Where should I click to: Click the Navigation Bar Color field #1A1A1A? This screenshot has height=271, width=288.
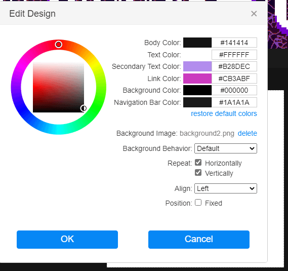pyautogui.click(x=234, y=102)
